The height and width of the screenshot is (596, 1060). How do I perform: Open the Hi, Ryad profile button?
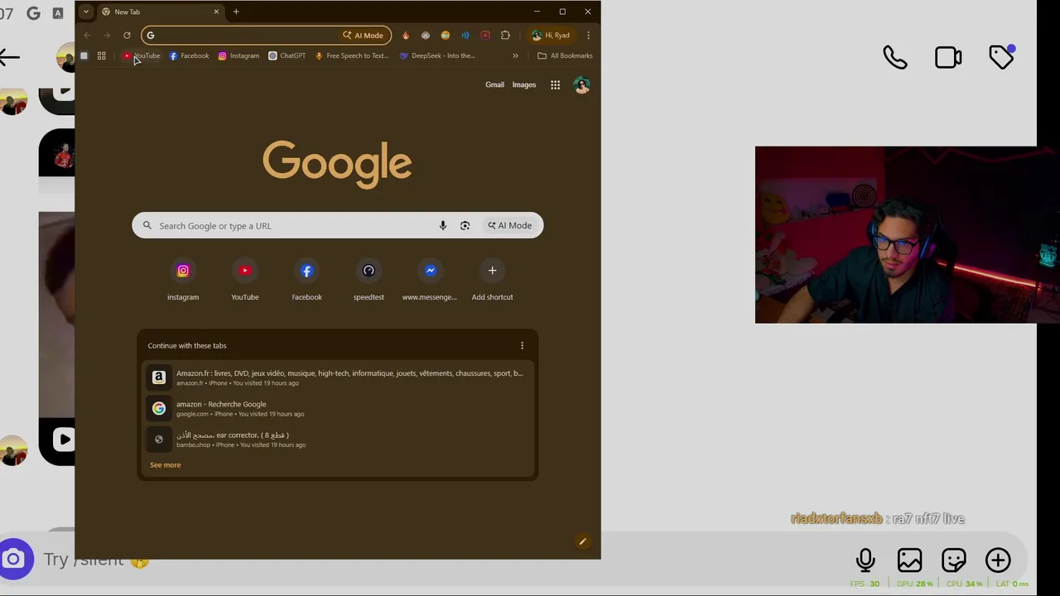pyautogui.click(x=551, y=36)
